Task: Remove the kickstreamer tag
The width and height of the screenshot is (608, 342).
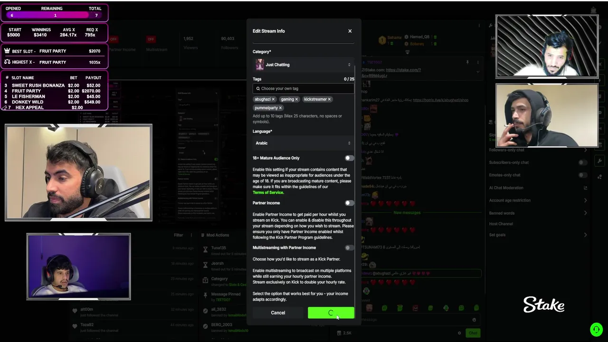Action: pyautogui.click(x=329, y=99)
